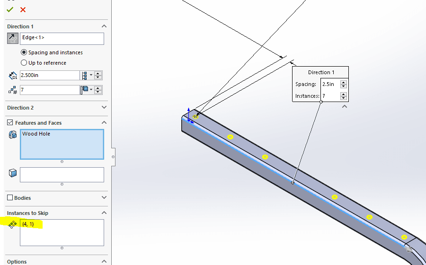
Task: Click the empty Faces to Pattern box
Action: [x=62, y=175]
